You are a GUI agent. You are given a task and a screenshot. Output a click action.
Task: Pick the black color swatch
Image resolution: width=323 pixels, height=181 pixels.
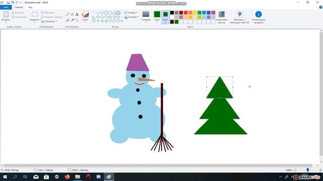[172, 13]
